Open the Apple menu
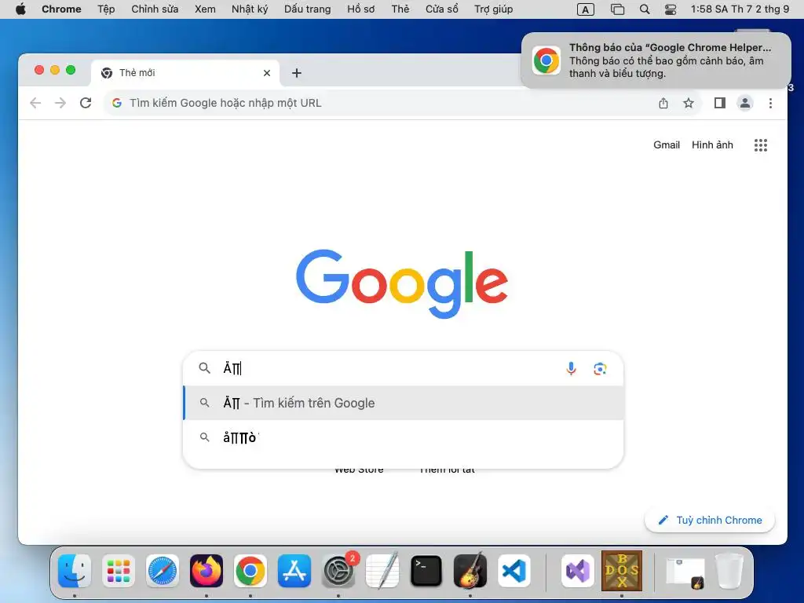Image resolution: width=804 pixels, height=603 pixels. (x=20, y=9)
